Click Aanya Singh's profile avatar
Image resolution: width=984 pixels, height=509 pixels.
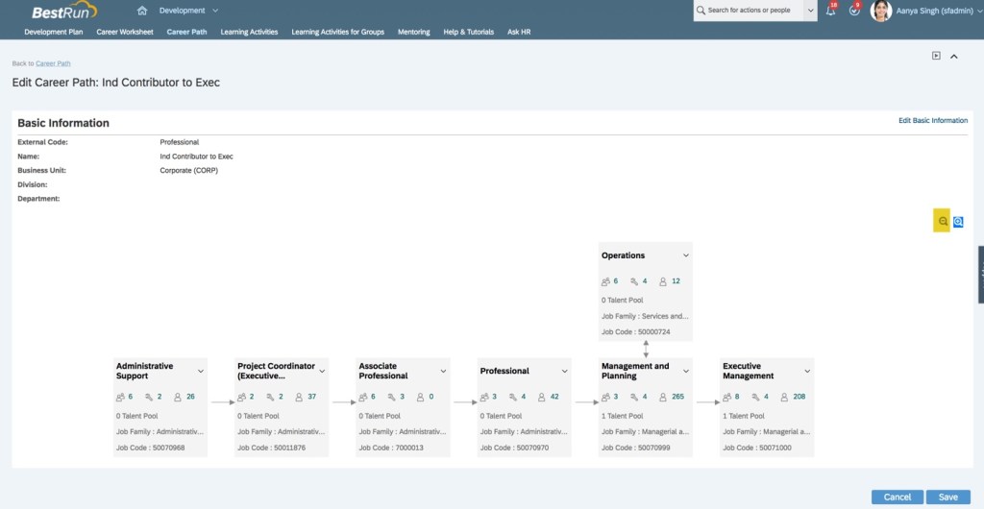[880, 11]
